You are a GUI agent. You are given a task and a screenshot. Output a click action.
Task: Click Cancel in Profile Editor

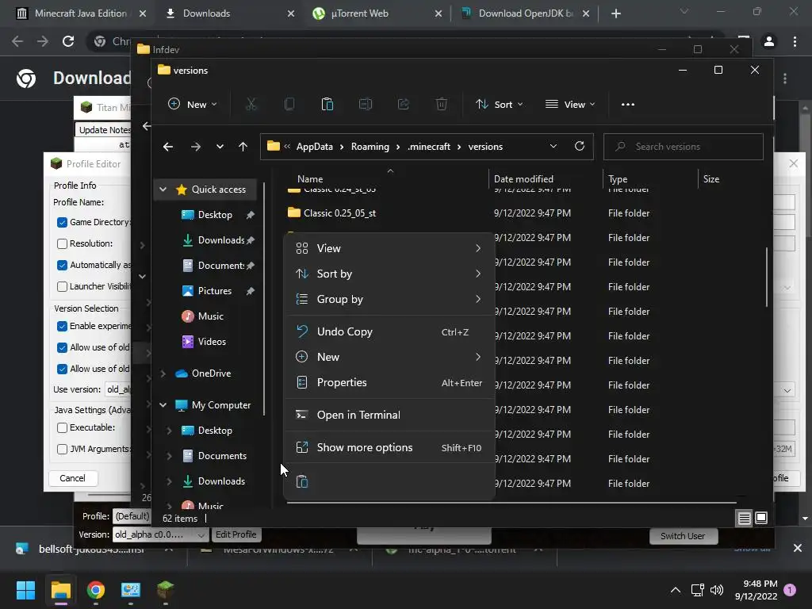click(72, 478)
